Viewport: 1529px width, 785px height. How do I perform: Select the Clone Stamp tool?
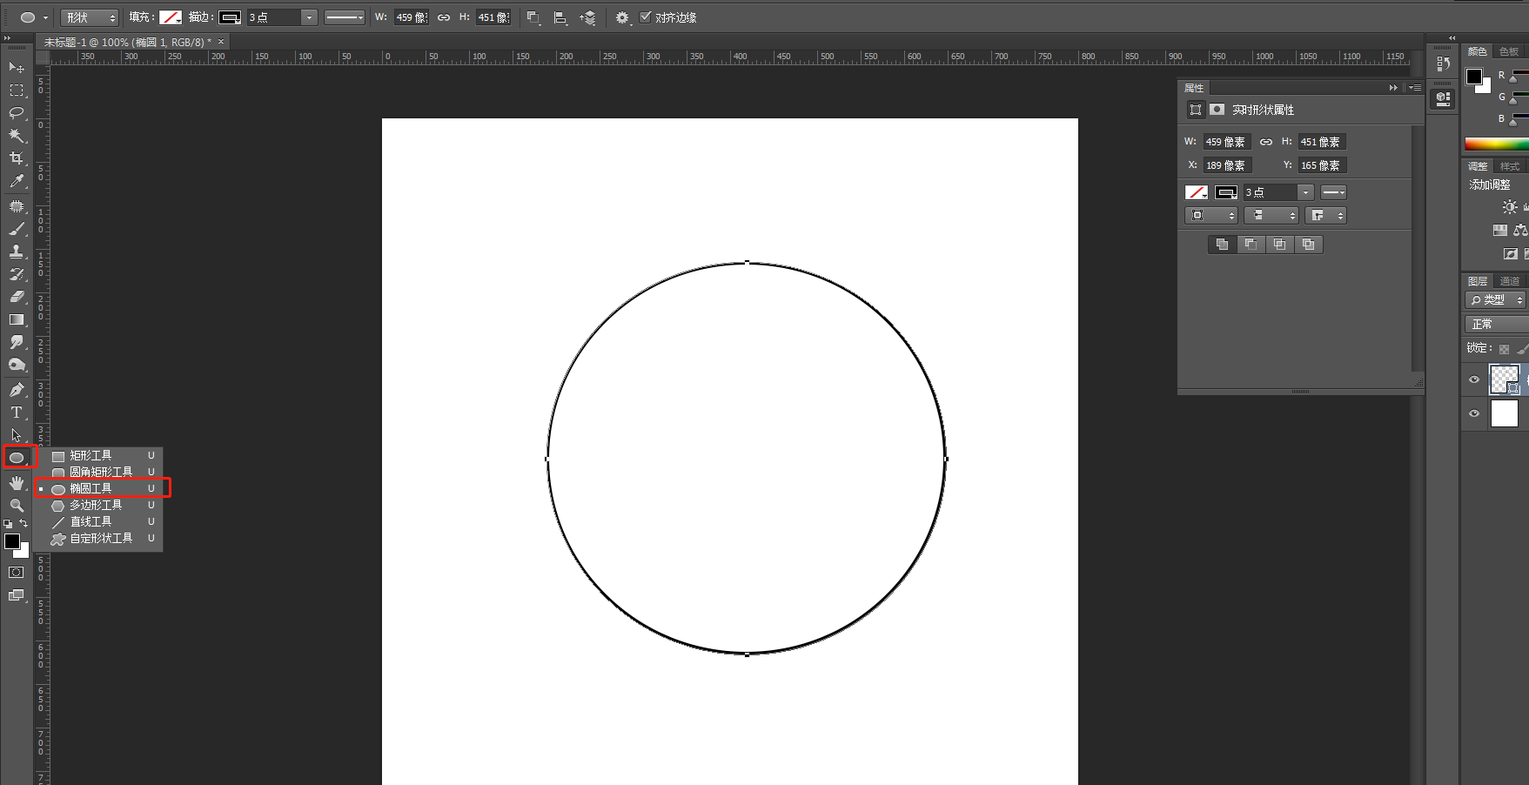(x=16, y=252)
